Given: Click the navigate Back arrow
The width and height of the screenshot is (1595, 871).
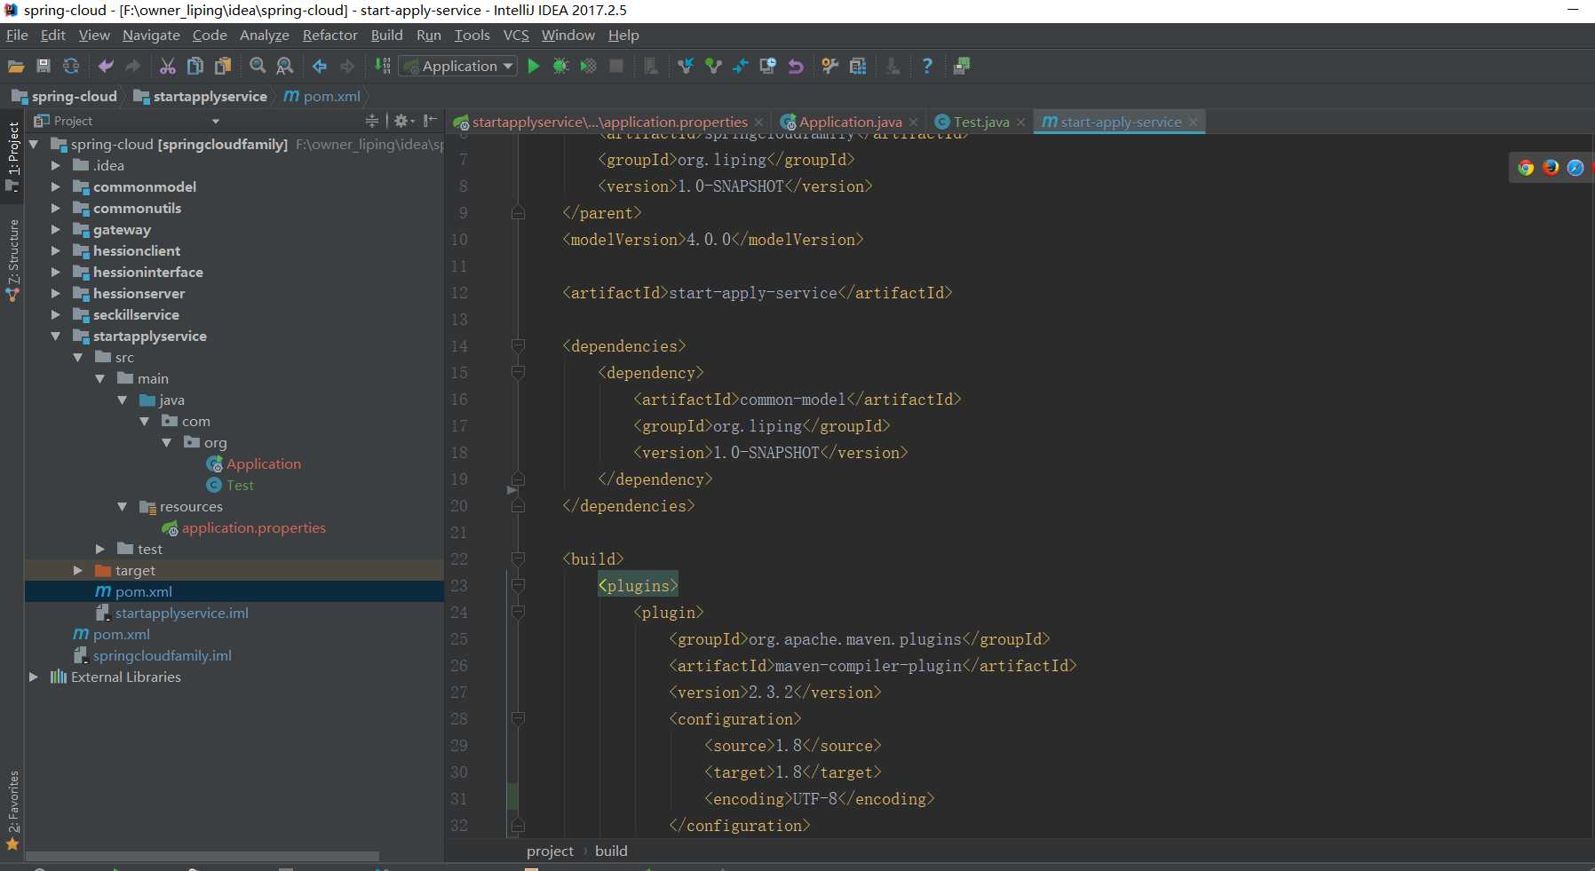Looking at the screenshot, I should [x=320, y=66].
